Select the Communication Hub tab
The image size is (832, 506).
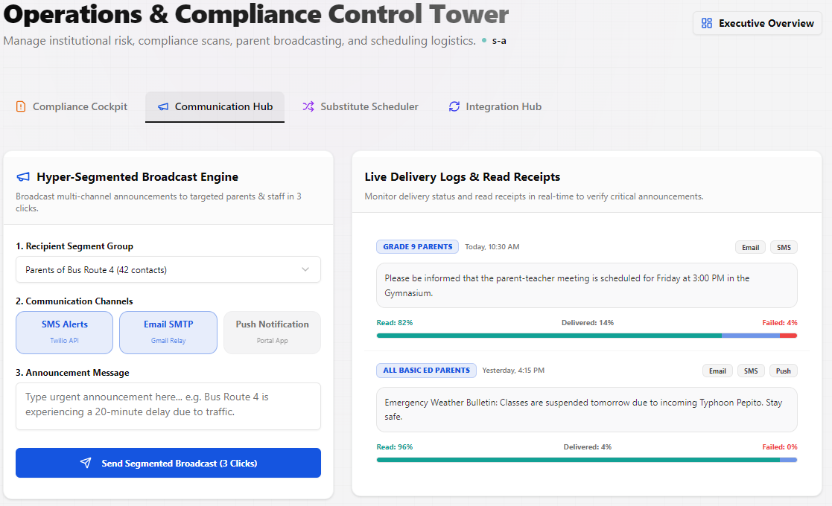pyautogui.click(x=215, y=106)
